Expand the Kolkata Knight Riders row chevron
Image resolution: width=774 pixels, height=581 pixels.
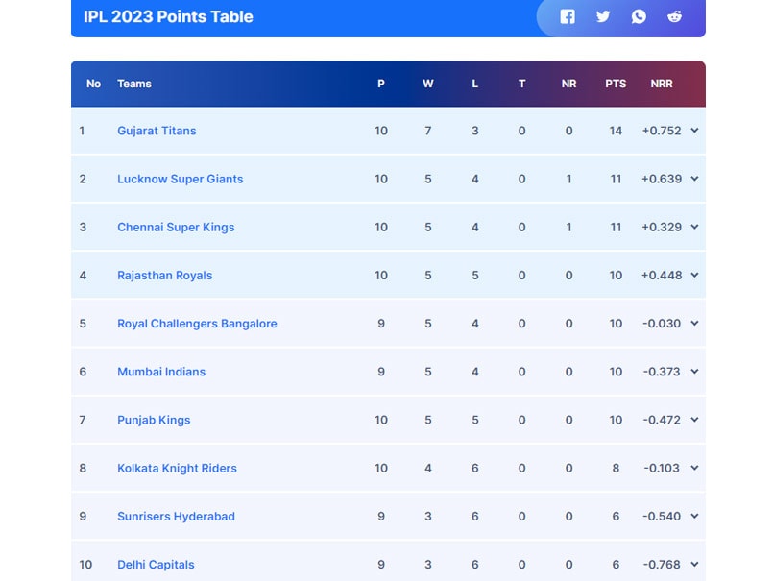tap(694, 468)
